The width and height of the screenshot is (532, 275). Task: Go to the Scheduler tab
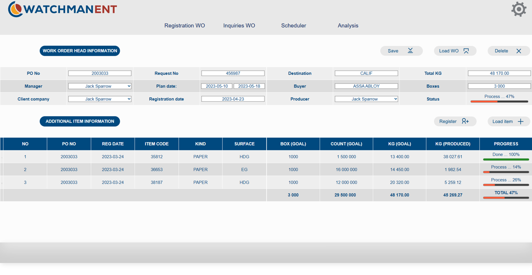pos(293,25)
